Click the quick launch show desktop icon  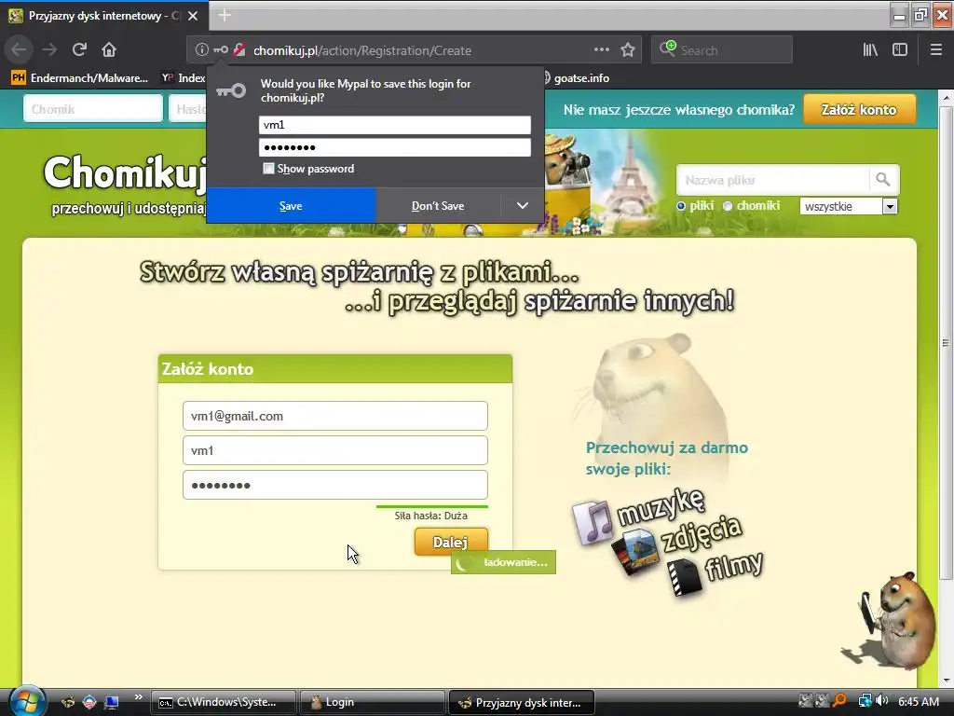coord(112,702)
